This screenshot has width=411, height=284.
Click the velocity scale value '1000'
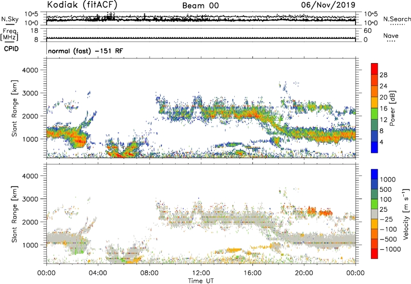387,179
